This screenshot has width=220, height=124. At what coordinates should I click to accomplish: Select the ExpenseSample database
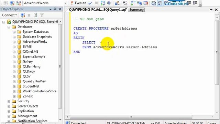(34, 56)
